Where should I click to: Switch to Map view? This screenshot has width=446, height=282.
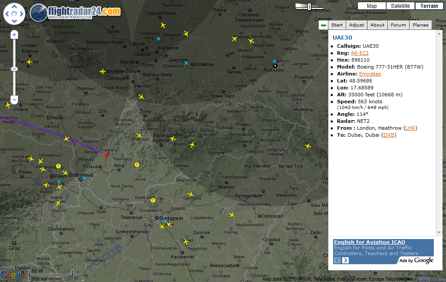click(x=372, y=6)
